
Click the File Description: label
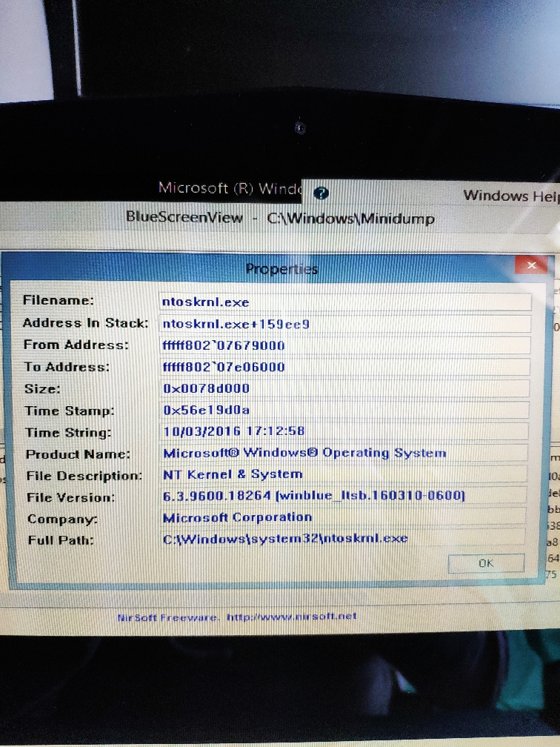(84, 476)
